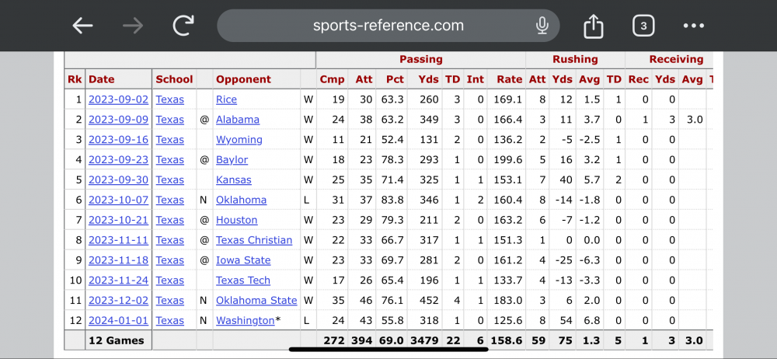777x359 pixels.
Task: Open the 2023-10-07 Oklahoma game date
Action: coord(117,200)
